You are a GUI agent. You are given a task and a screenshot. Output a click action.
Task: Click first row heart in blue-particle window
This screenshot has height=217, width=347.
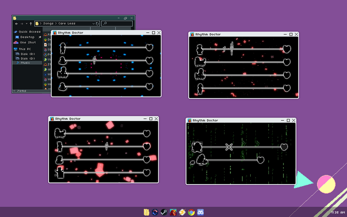149,47
